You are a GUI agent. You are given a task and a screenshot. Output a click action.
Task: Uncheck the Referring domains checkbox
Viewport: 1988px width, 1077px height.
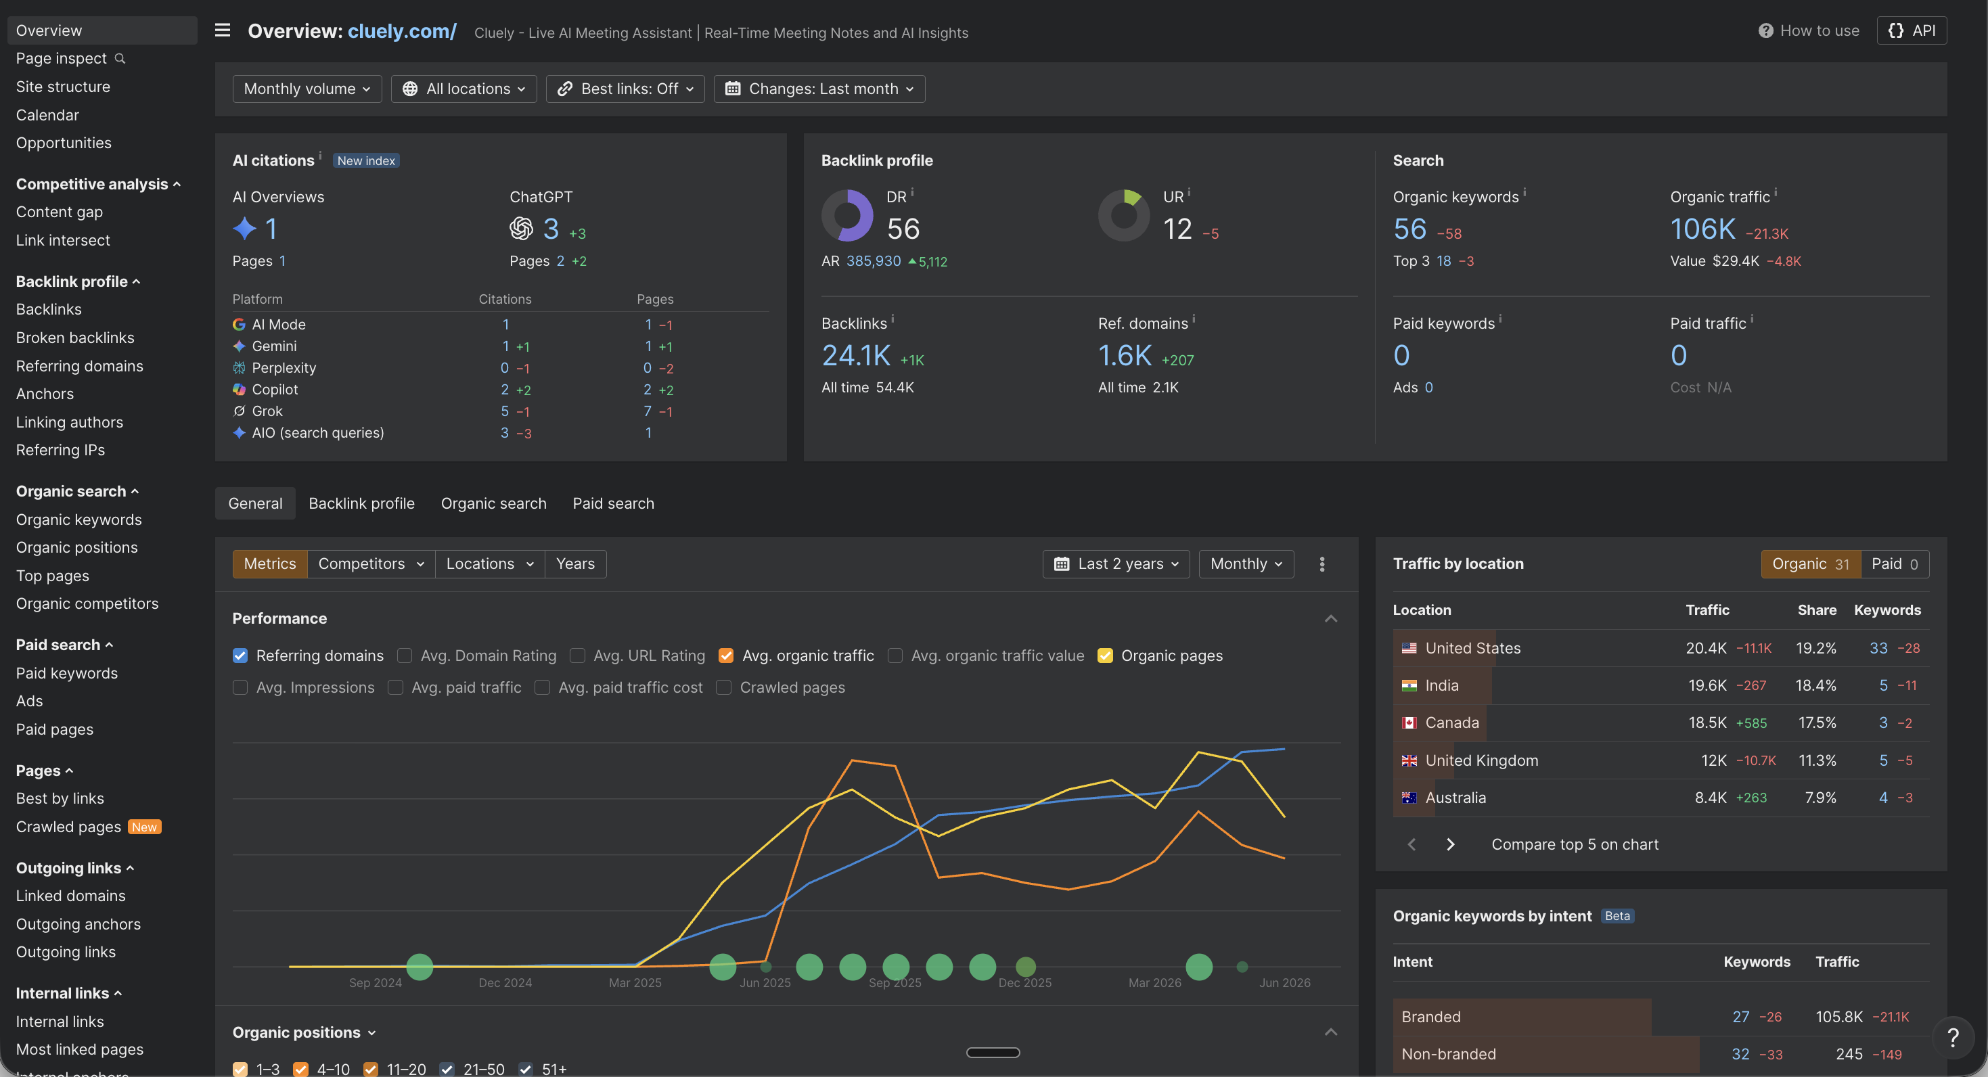[x=240, y=656]
